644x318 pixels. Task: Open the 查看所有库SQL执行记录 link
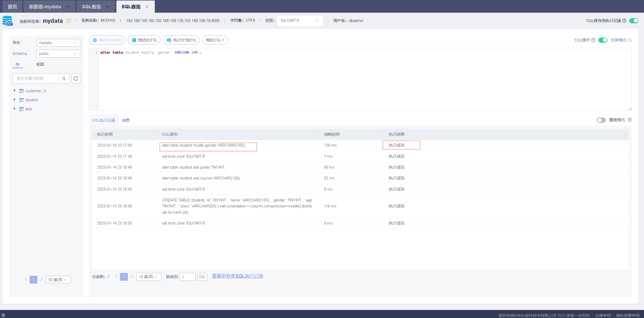[237, 276]
